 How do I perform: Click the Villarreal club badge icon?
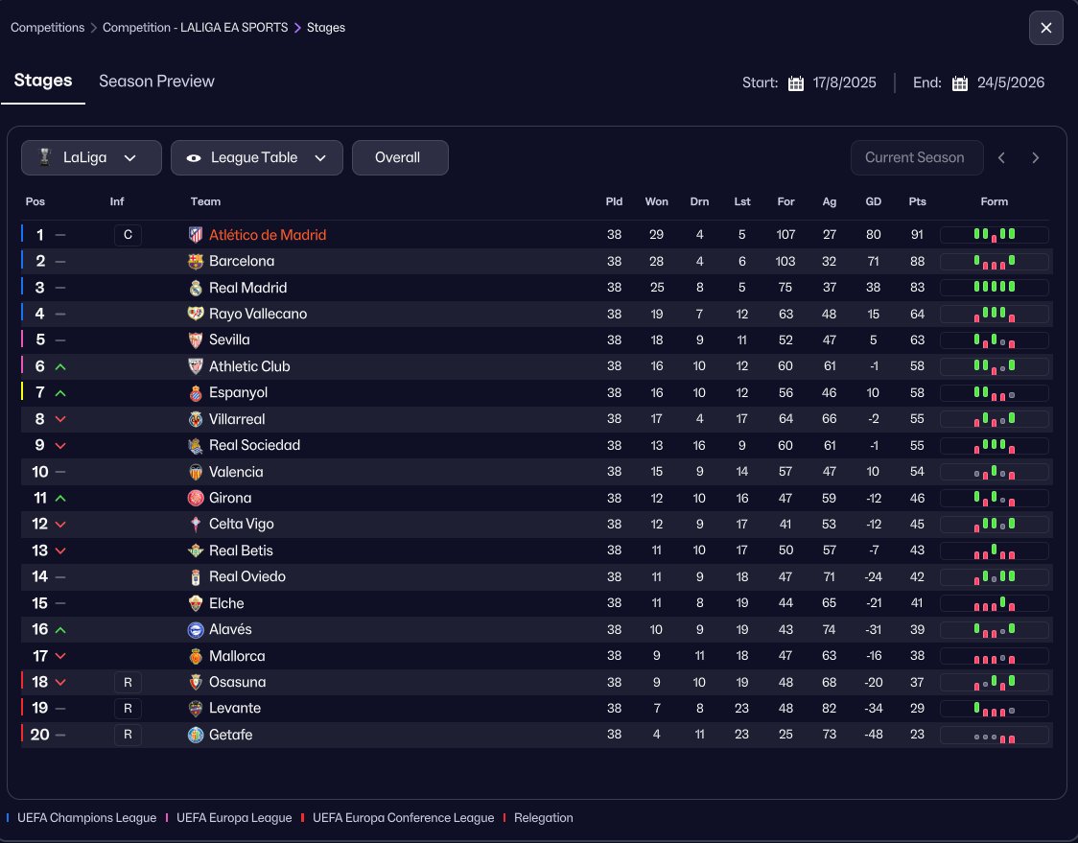click(196, 419)
